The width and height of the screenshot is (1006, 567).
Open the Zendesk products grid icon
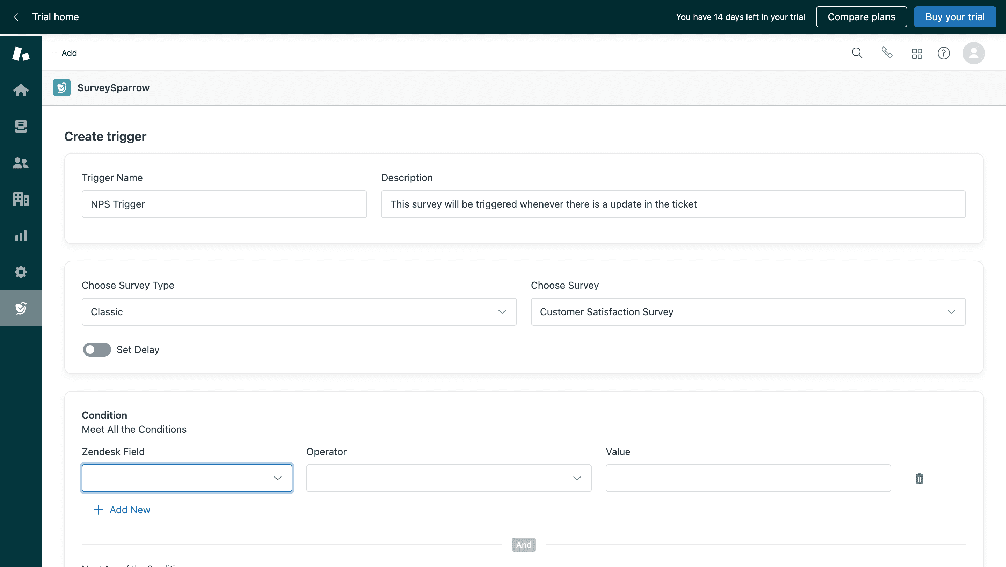click(x=917, y=53)
